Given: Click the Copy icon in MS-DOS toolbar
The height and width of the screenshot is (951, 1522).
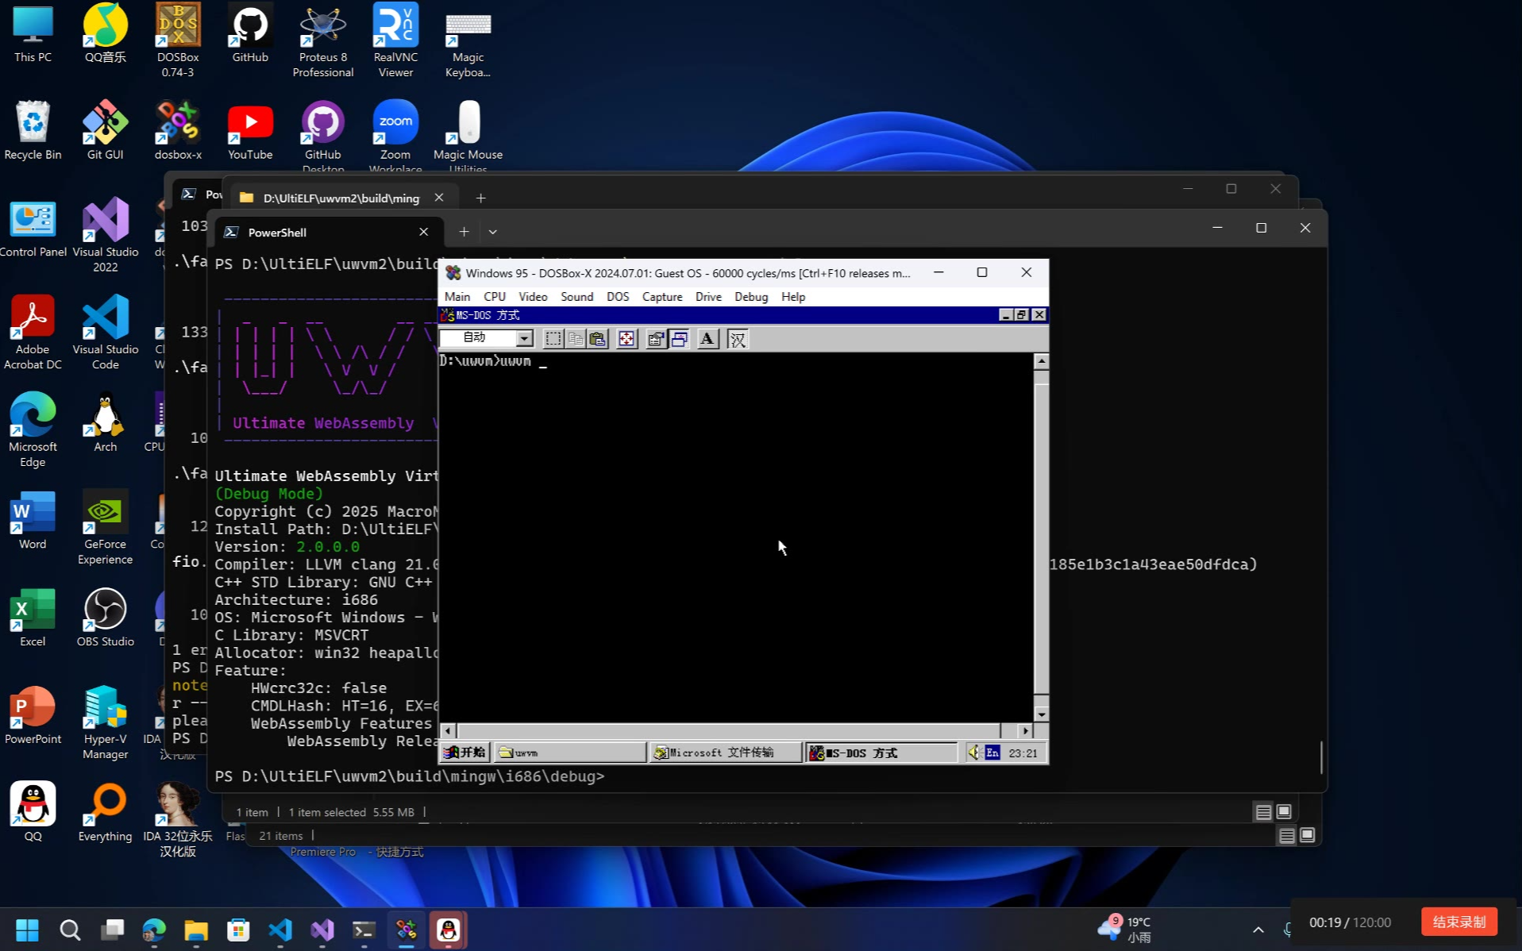Looking at the screenshot, I should click(x=576, y=339).
